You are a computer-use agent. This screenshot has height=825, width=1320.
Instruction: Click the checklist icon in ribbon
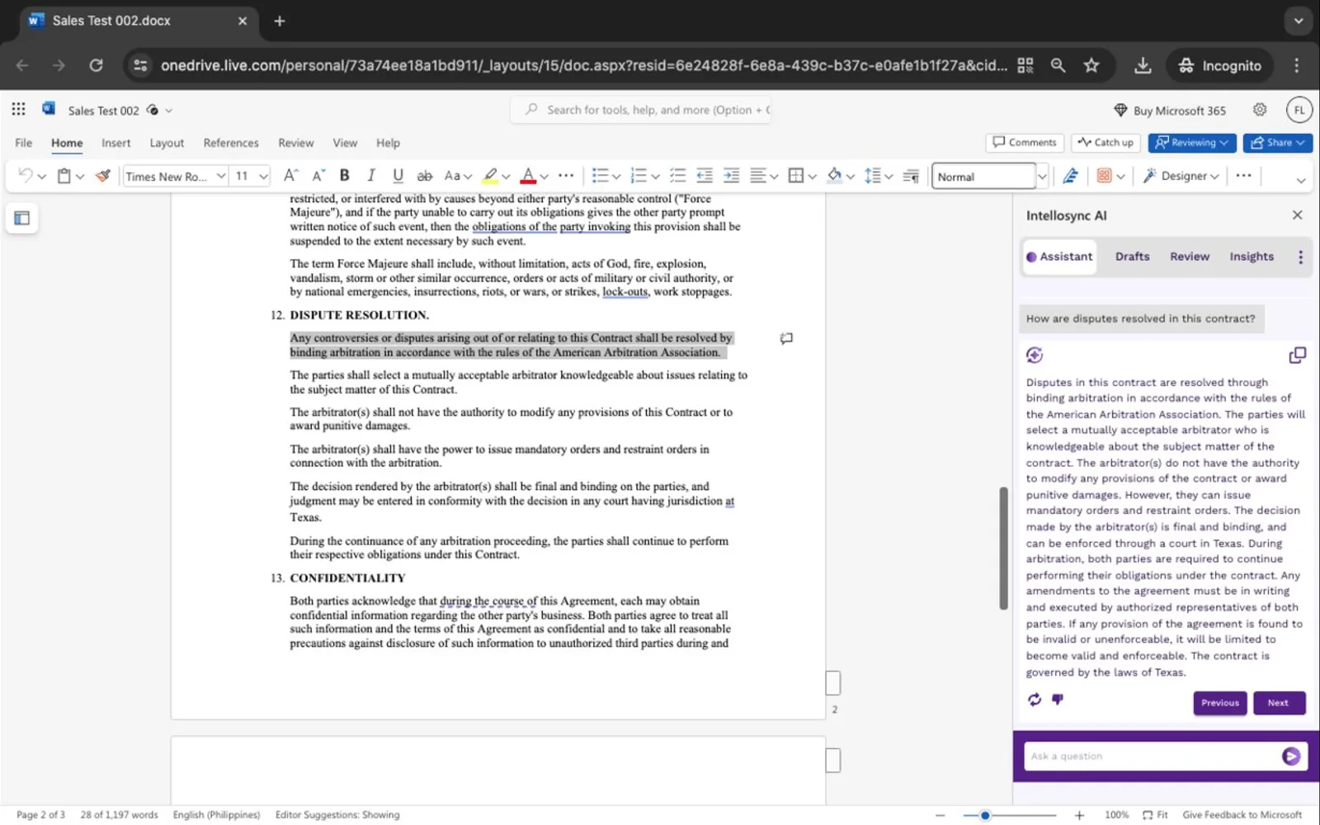point(677,176)
